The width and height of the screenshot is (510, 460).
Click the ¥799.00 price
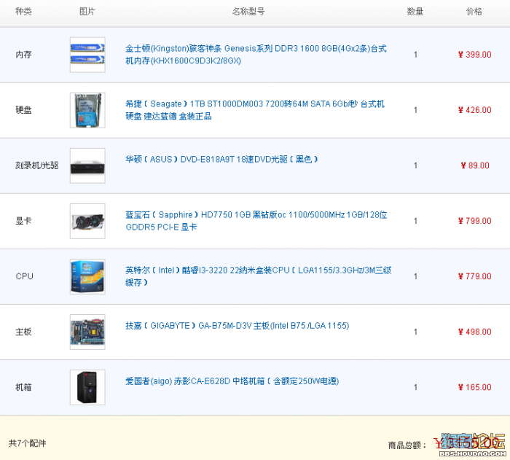click(474, 221)
